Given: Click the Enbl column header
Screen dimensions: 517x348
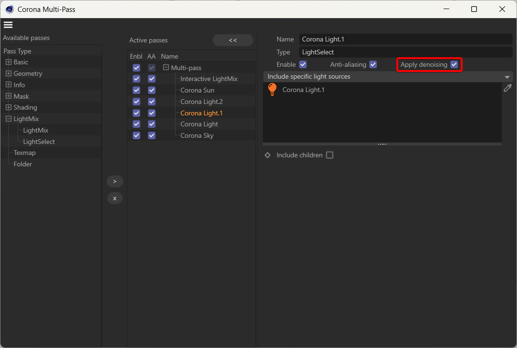Looking at the screenshot, I should coord(136,56).
